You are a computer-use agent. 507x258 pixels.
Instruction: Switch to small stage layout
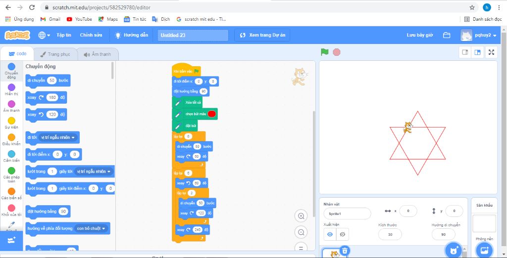(465, 52)
